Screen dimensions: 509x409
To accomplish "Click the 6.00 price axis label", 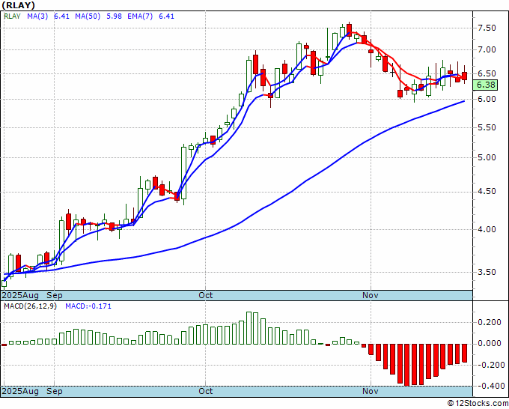I will (487, 99).
